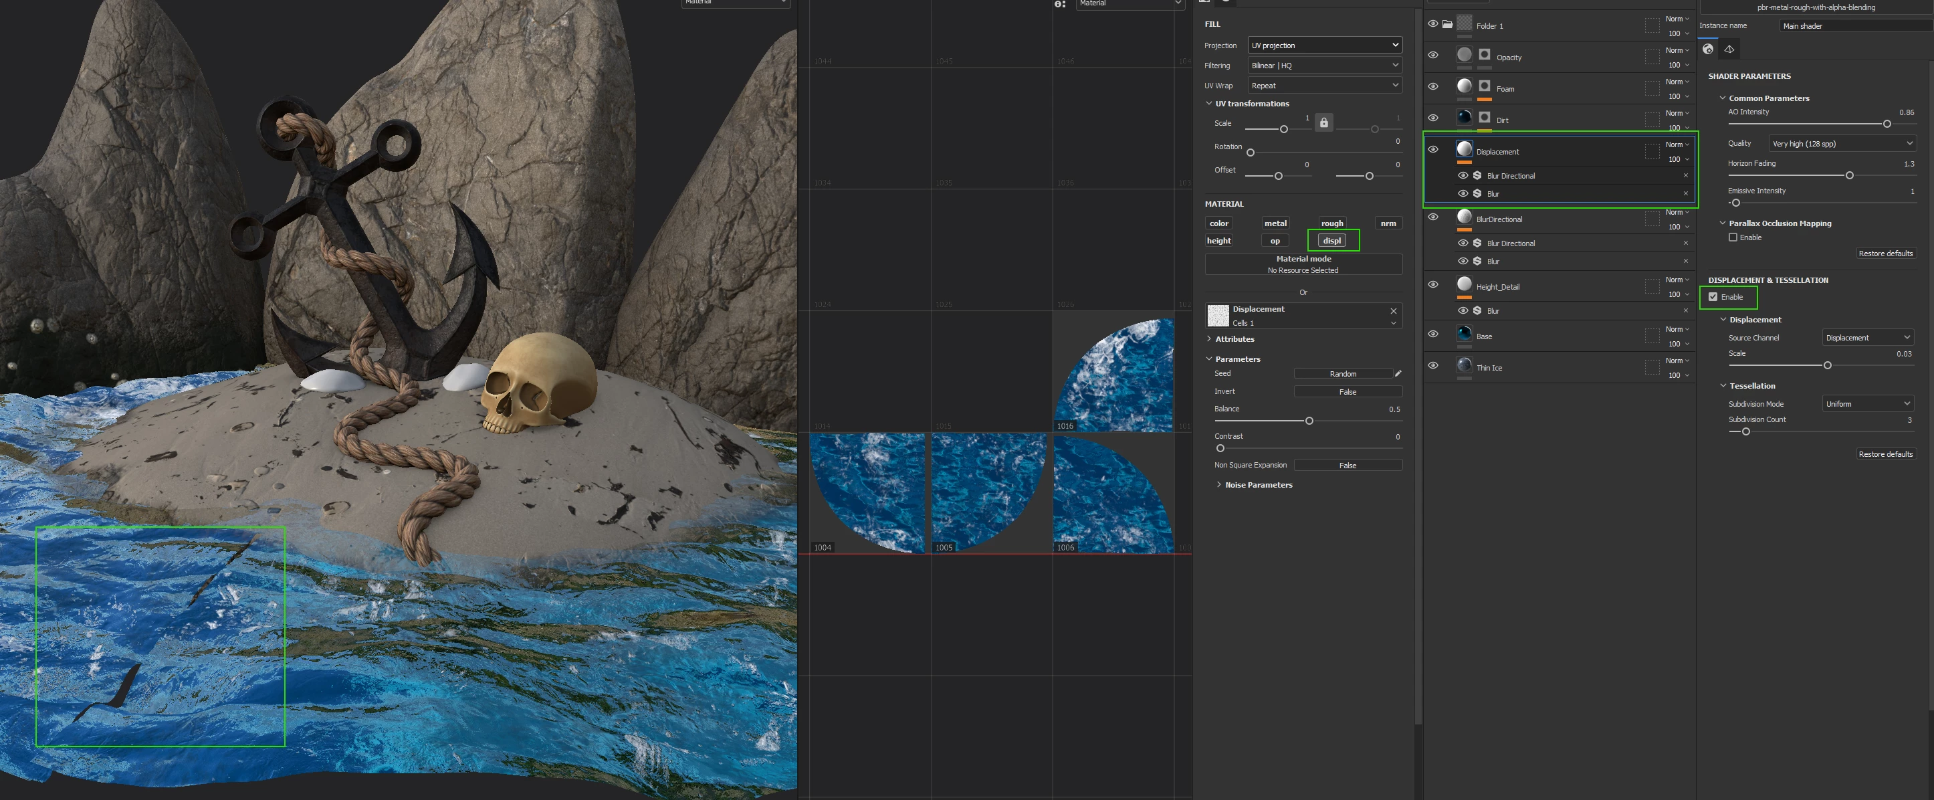1934x800 pixels.
Task: Toggle the rough material channel
Action: coord(1332,223)
